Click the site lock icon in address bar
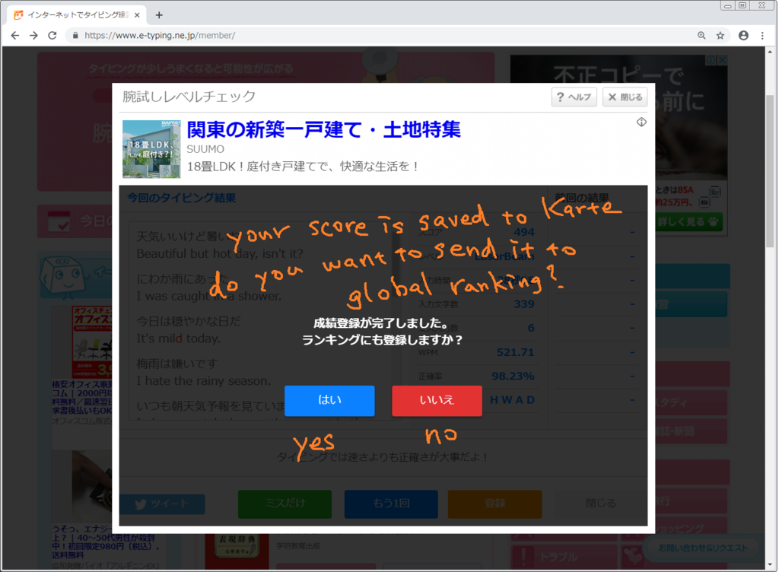 (x=75, y=35)
